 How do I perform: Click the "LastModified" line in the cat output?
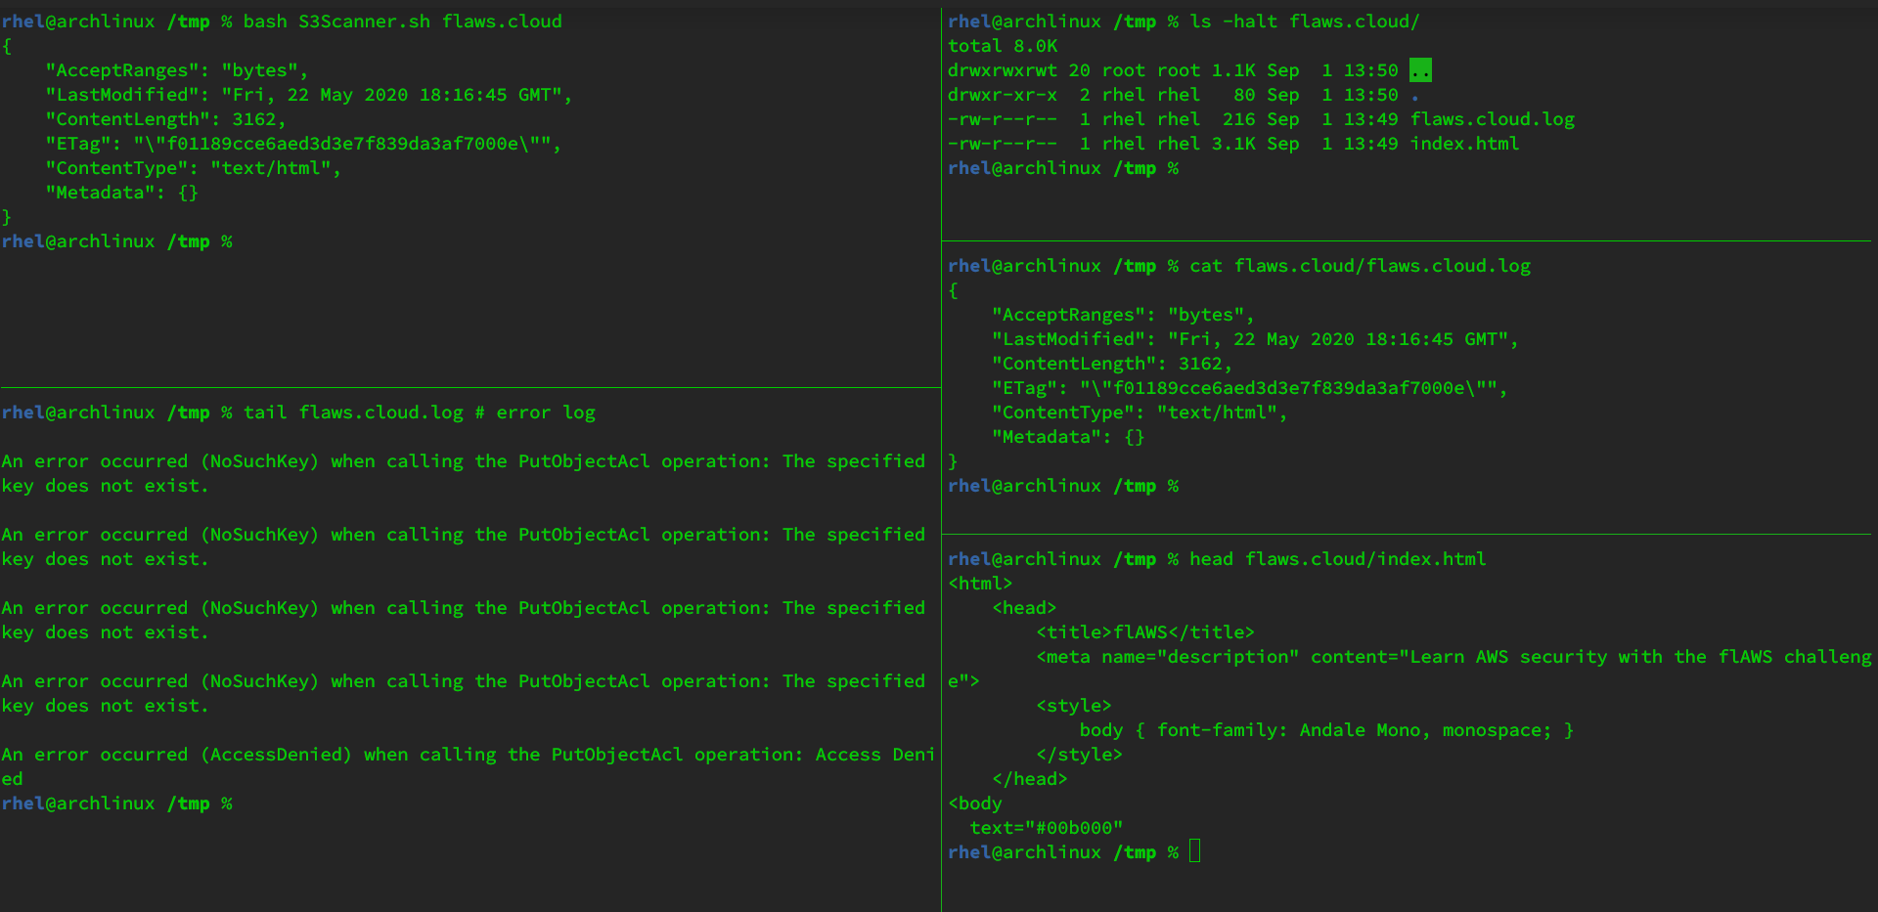coord(1255,339)
